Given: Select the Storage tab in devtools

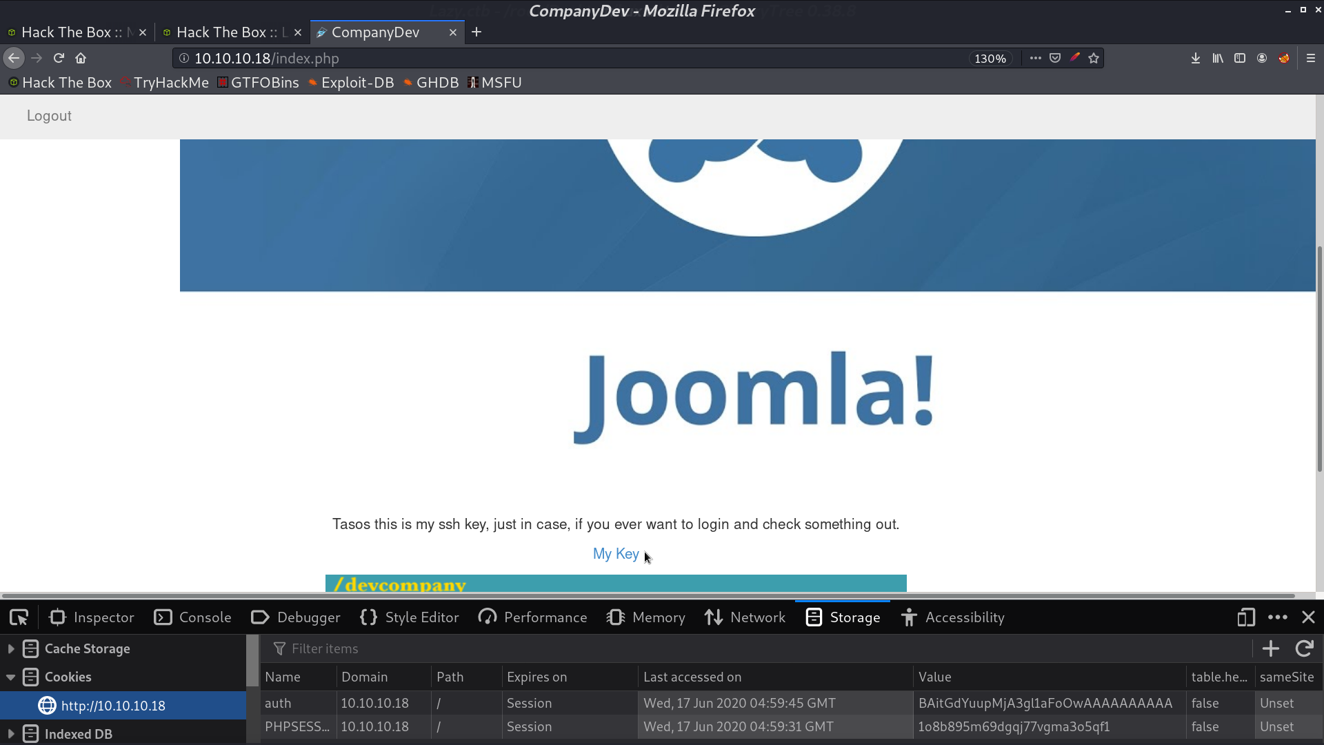Looking at the screenshot, I should pyautogui.click(x=843, y=617).
